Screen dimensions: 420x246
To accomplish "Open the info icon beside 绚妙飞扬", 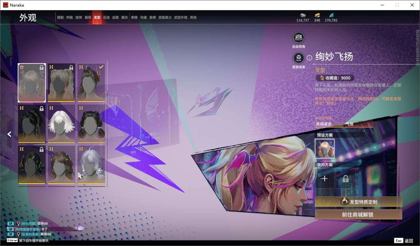I will [309, 58].
